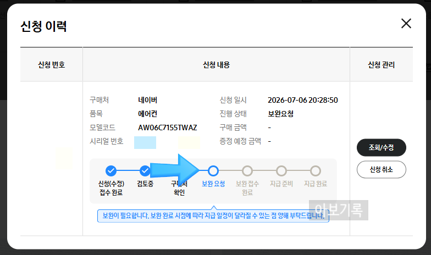Image resolution: width=431 pixels, height=255 pixels.
Task: Click the 신청 내용 column header
Action: coord(217,65)
